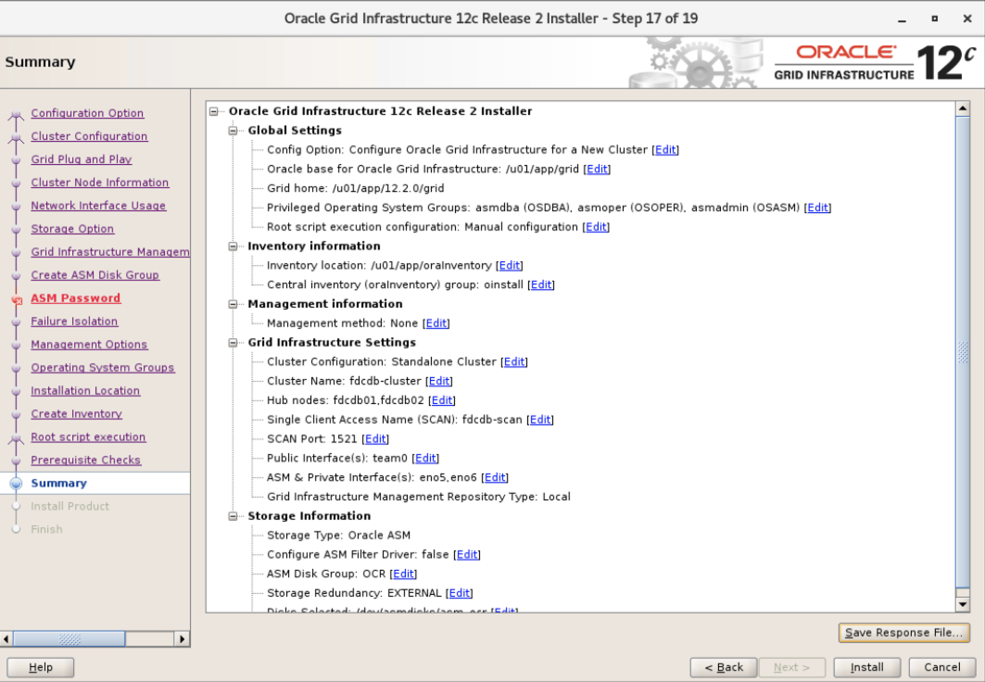Edit the Public Interface team0

tap(425, 459)
